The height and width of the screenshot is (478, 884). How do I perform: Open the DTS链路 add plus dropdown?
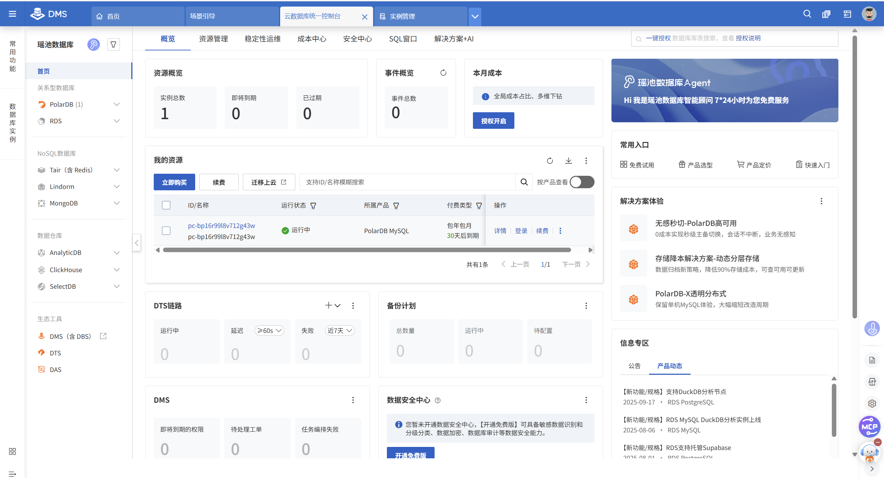333,305
